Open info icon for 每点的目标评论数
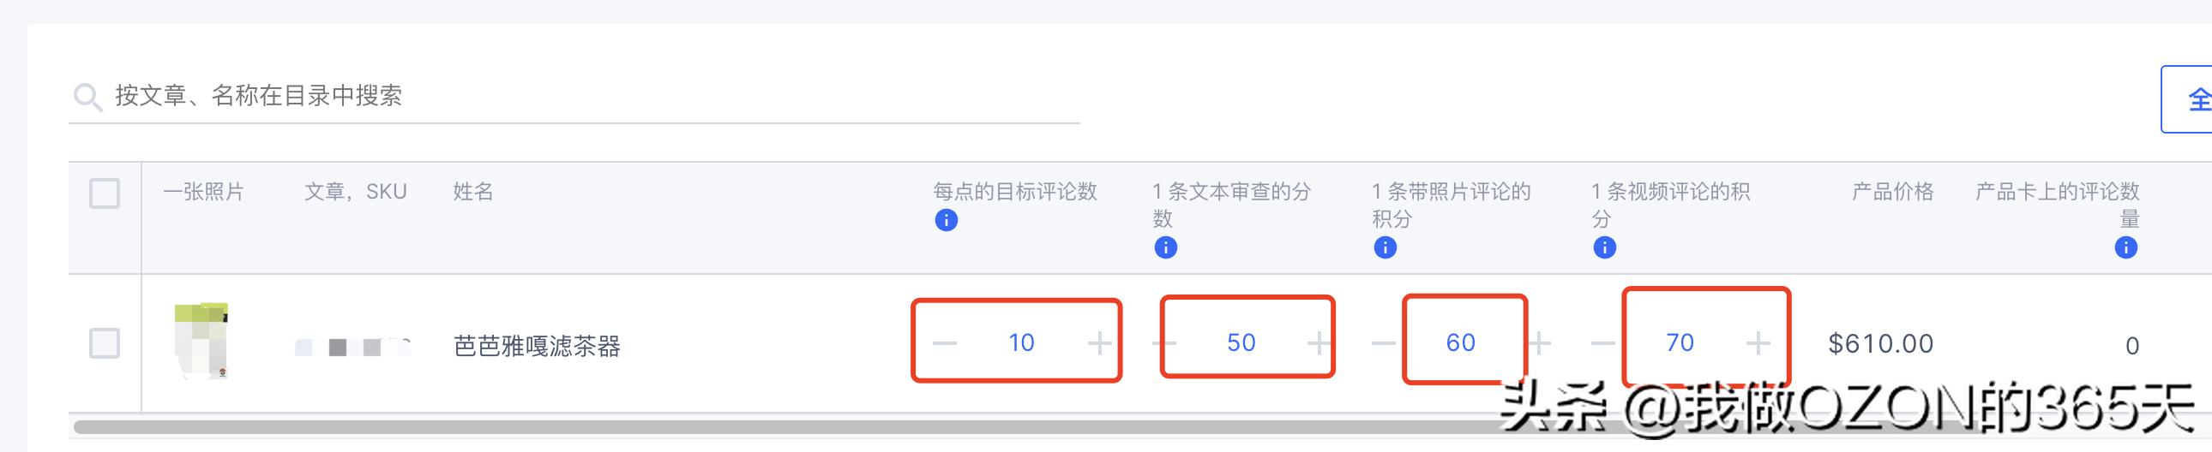This screenshot has height=452, width=2212. coord(947,220)
